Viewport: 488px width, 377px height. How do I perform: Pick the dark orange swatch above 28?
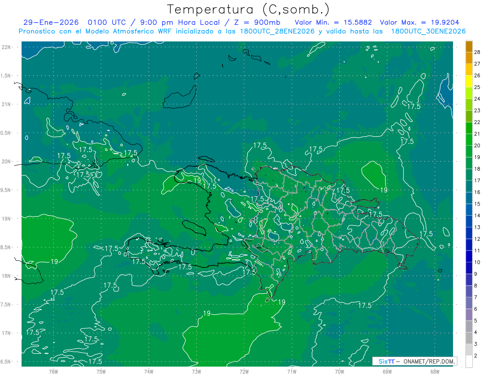click(469, 46)
